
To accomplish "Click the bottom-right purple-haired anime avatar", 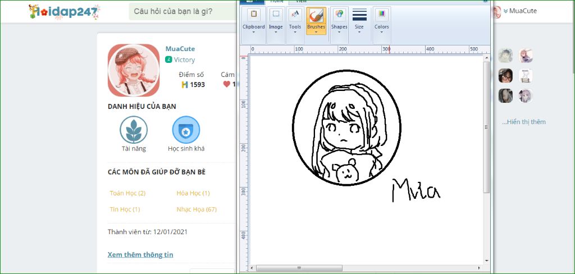I will click(526, 96).
